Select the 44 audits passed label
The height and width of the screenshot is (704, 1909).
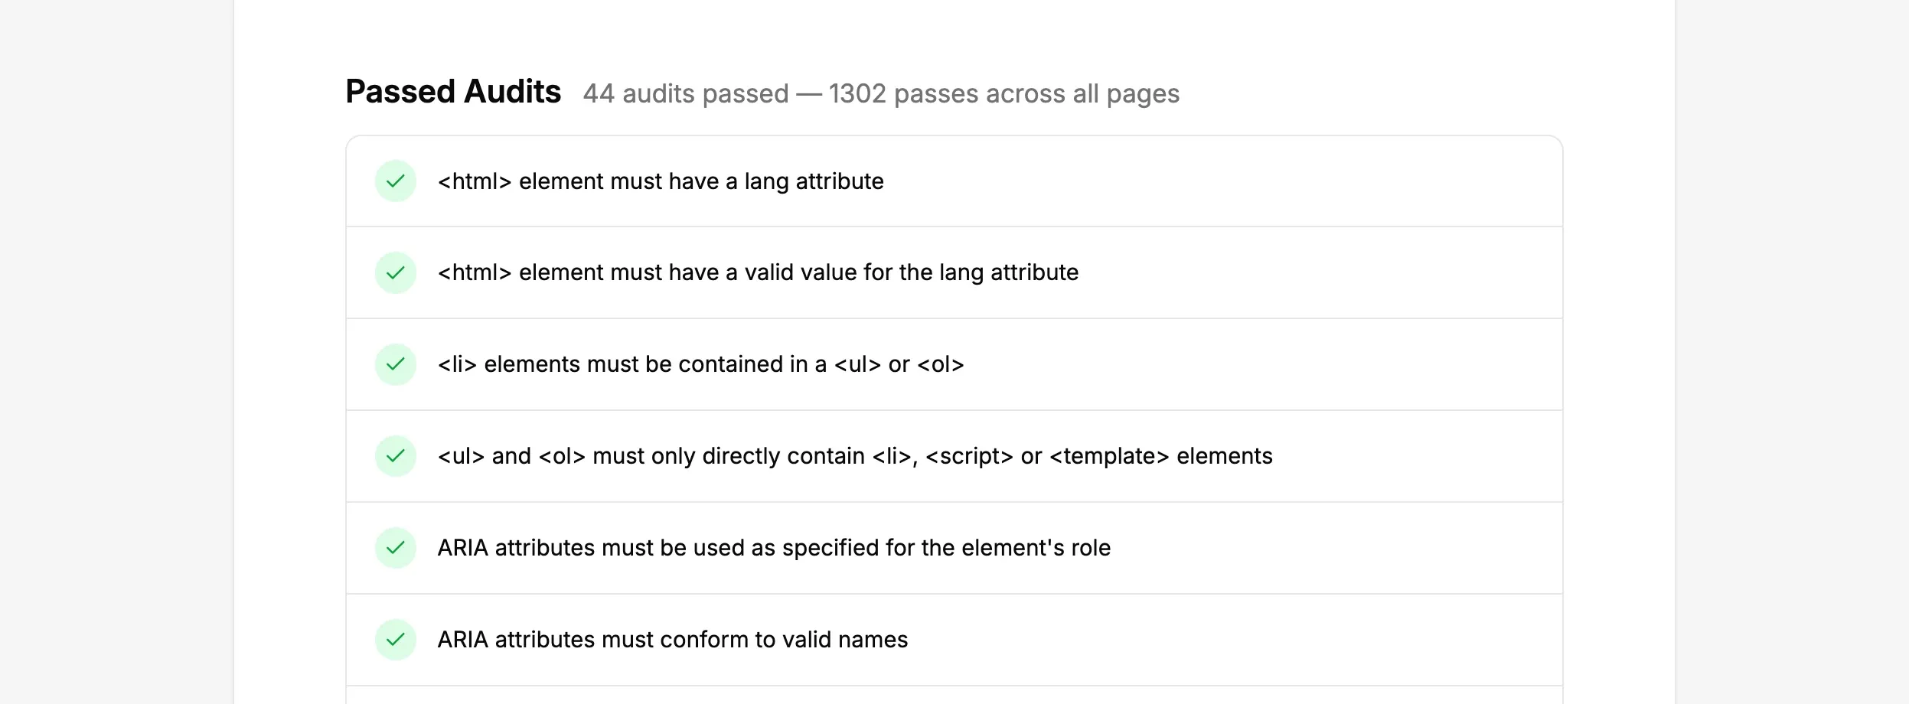click(684, 93)
